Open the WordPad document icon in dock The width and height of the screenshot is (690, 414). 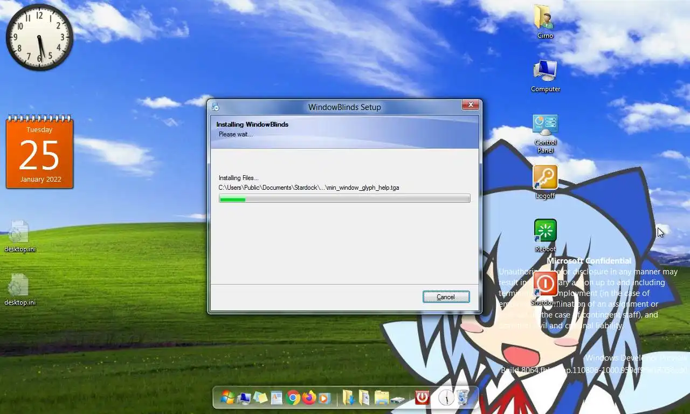tap(277, 398)
